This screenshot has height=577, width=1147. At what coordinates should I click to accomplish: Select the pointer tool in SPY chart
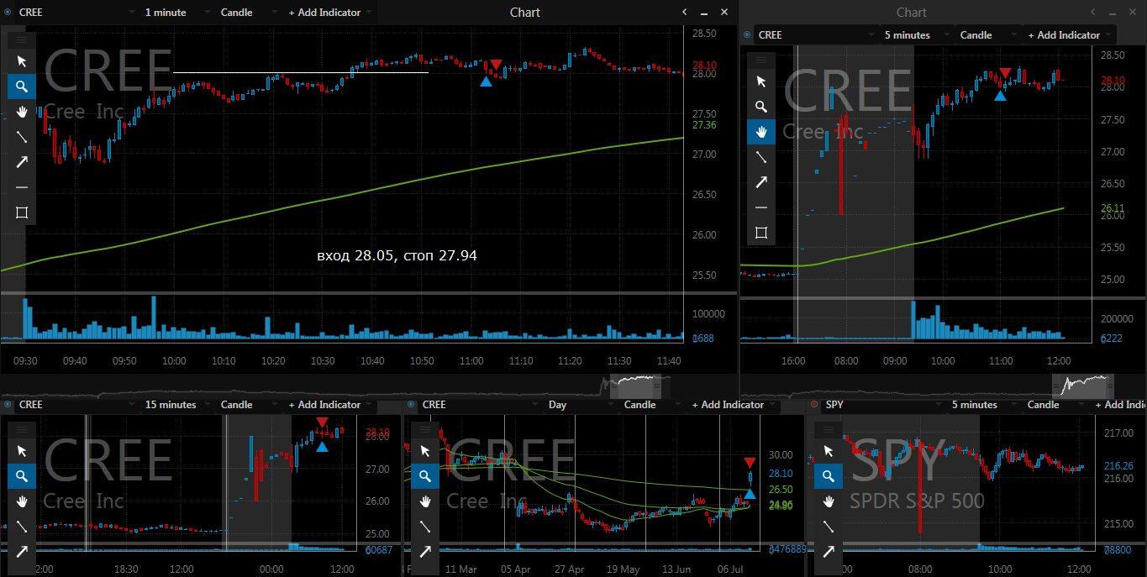click(829, 451)
